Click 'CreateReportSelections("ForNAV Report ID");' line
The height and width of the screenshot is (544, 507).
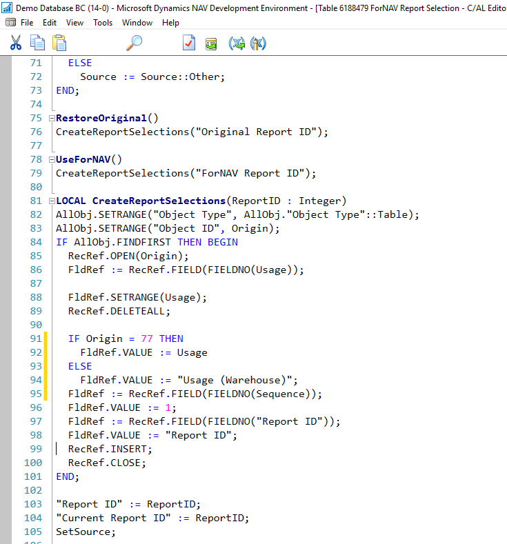pos(186,173)
